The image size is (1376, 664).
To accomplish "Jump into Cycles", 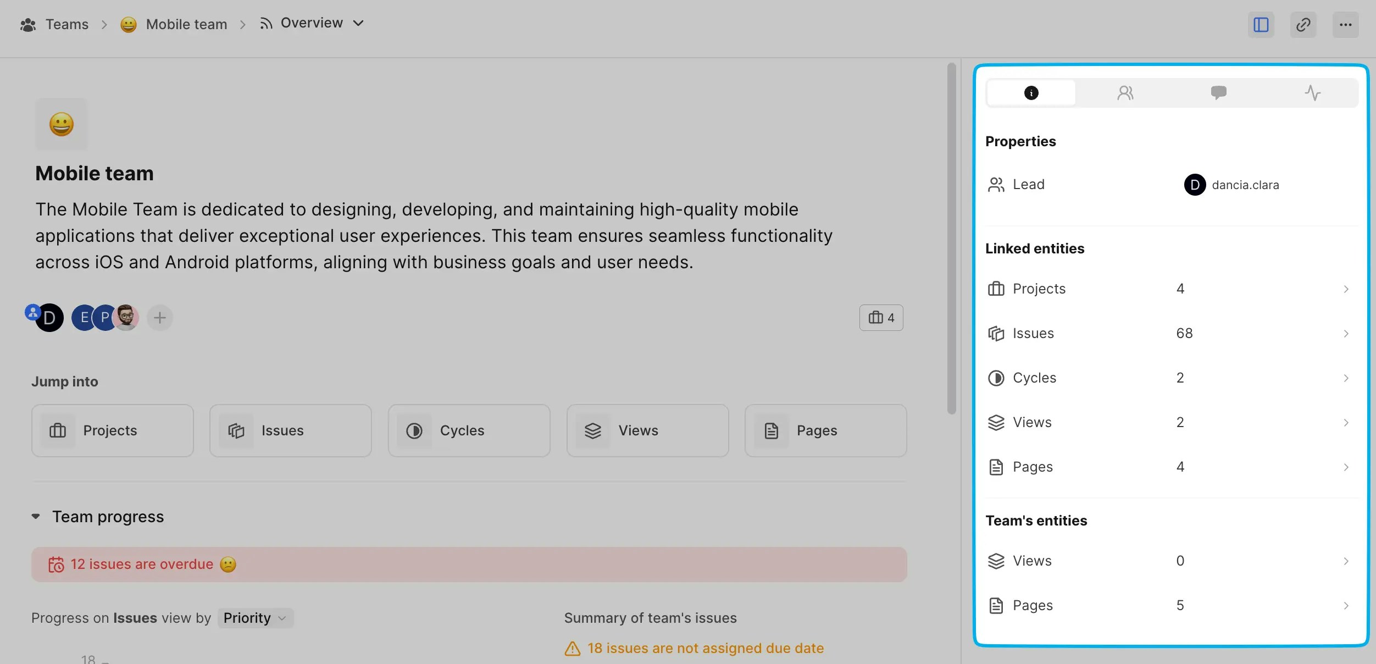I will (469, 430).
